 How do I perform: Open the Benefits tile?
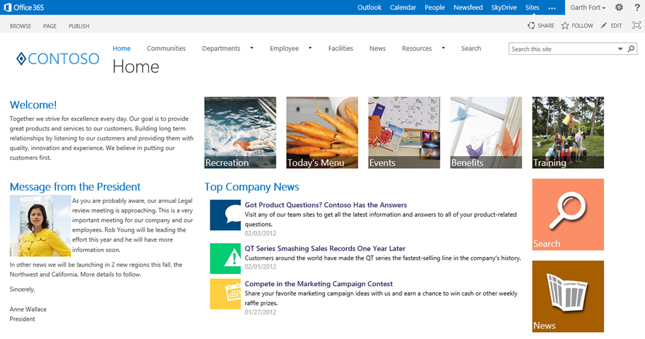[x=486, y=132]
